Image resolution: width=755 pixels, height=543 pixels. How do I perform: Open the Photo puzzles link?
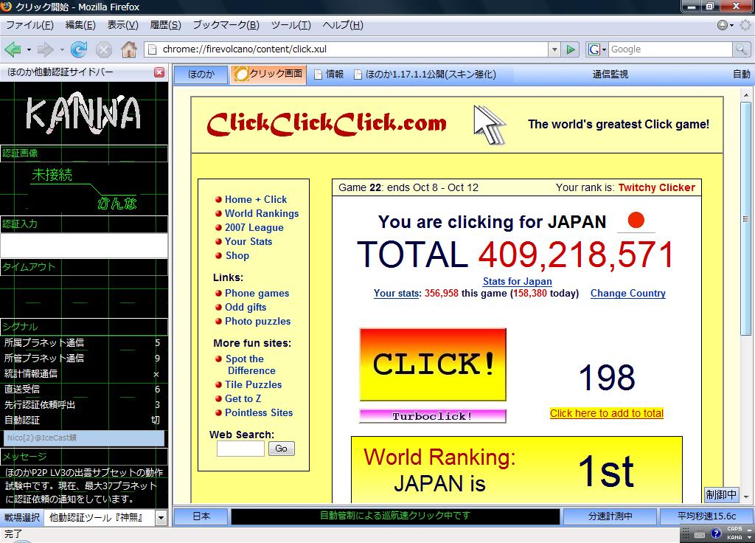click(257, 321)
